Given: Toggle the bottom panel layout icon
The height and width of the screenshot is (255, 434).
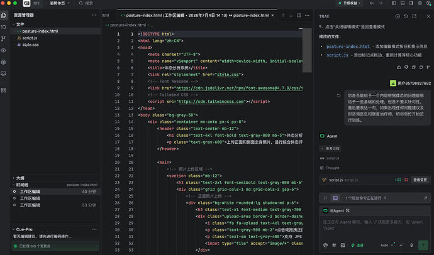Looking at the screenshot, I should click(403, 3).
